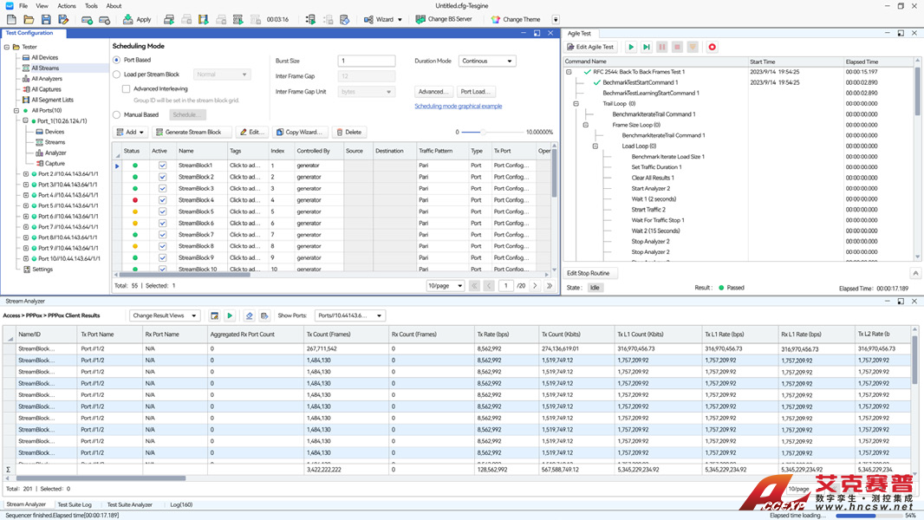Open the Scheduling mode graphical example link
The width and height of the screenshot is (924, 520).
458,106
